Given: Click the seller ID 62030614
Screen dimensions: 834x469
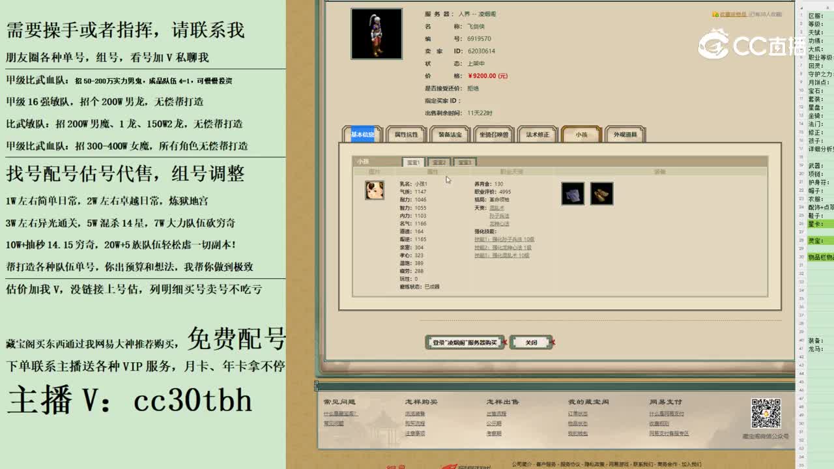Looking at the screenshot, I should [482, 51].
